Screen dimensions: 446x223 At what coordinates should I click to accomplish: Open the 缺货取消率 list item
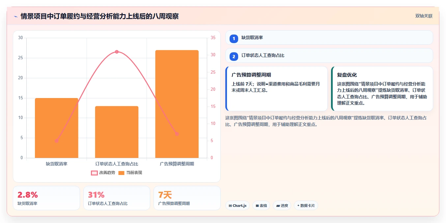pos(329,37)
